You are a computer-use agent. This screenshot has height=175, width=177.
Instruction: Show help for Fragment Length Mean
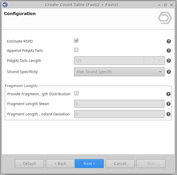tap(168, 104)
